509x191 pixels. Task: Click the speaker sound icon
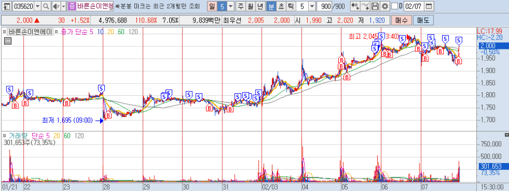(56, 6)
